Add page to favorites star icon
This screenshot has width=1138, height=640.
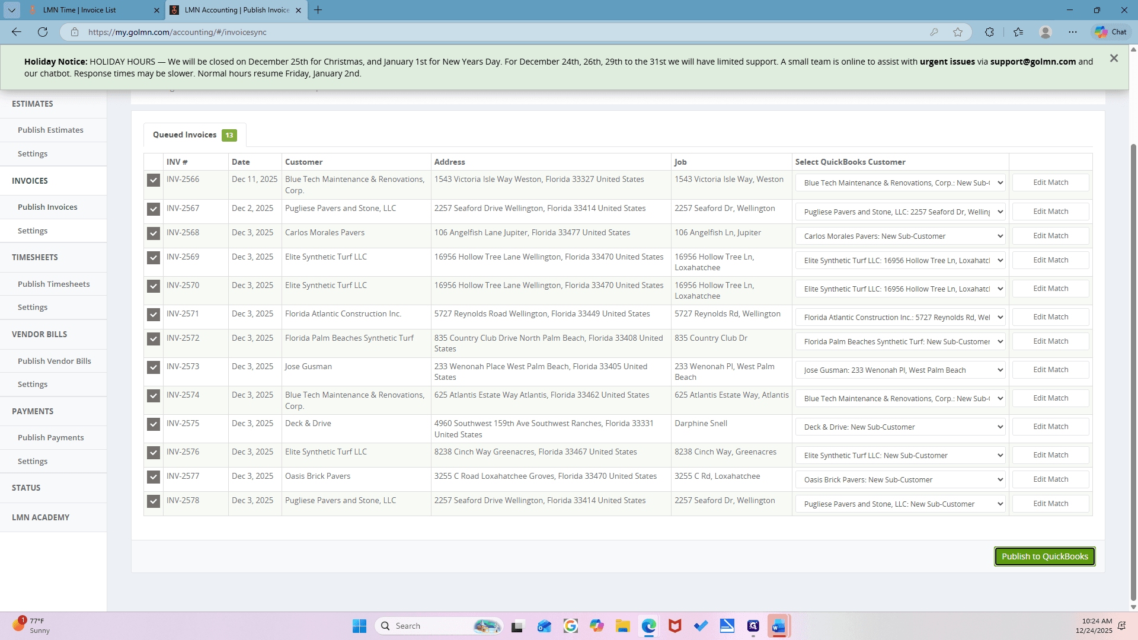click(x=958, y=32)
